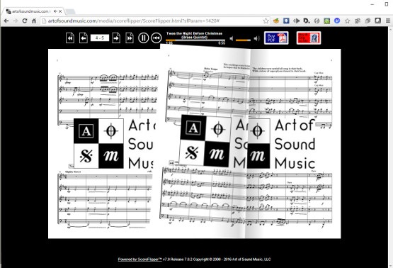This screenshot has width=393, height=268.
Task: Click the 'Twas the Night Before Christmas' title
Action: tap(194, 35)
